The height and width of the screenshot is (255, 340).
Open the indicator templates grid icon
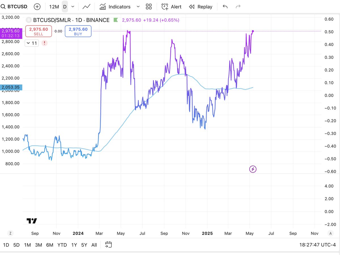[x=149, y=7]
